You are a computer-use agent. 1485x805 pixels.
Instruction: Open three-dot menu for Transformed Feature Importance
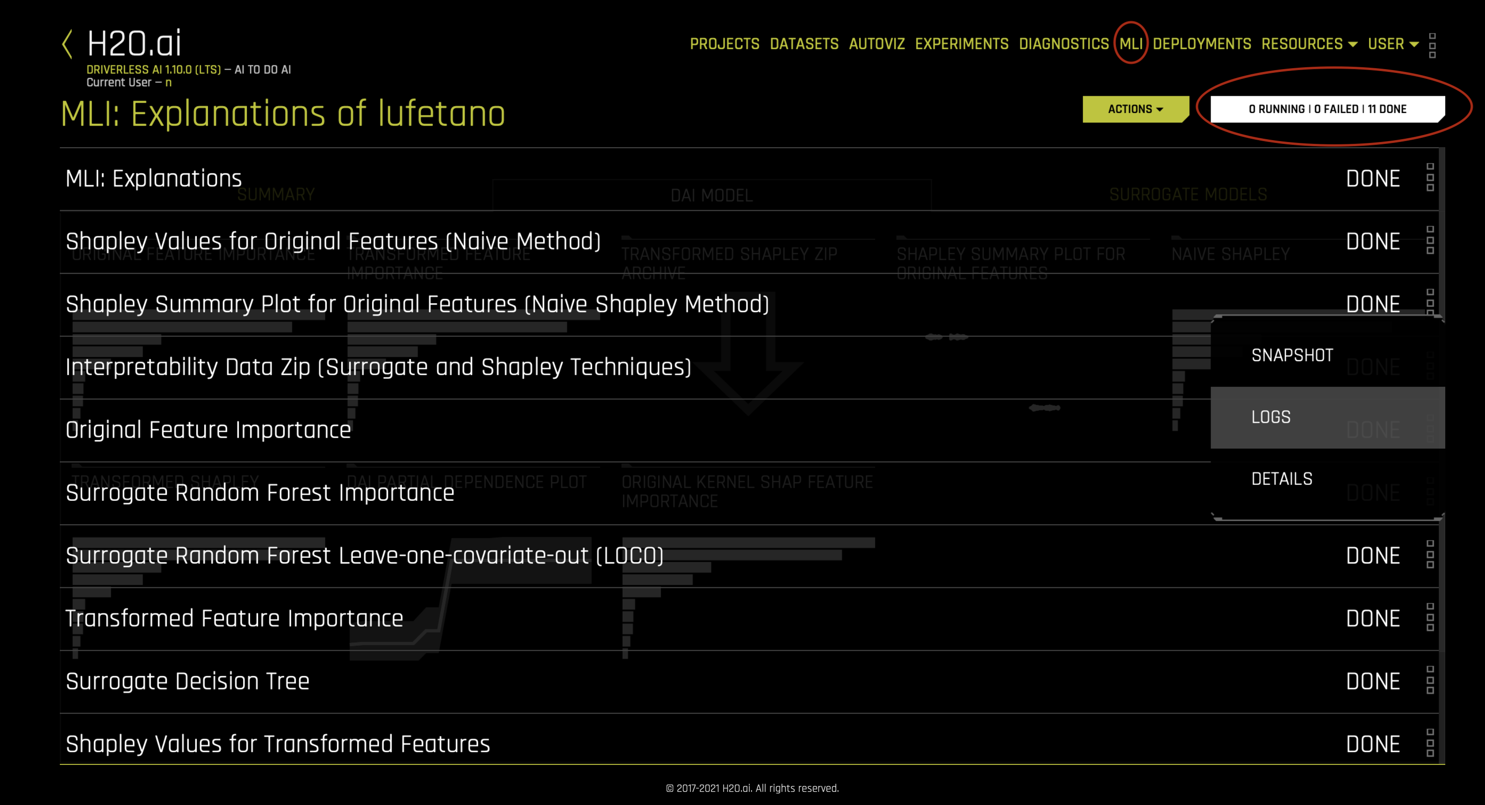(x=1430, y=618)
